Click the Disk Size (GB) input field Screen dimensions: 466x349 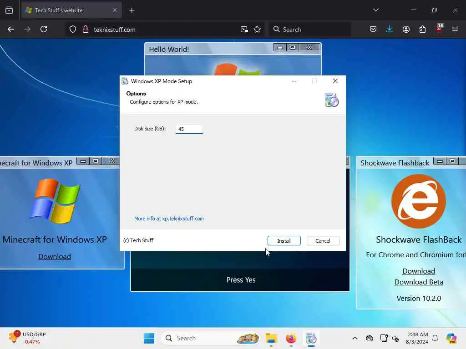click(x=189, y=129)
